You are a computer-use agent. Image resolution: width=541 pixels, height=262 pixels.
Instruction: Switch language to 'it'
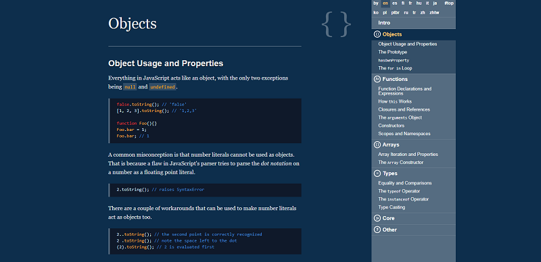(x=427, y=3)
